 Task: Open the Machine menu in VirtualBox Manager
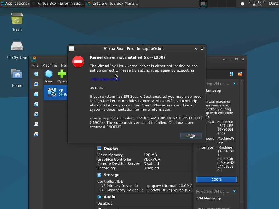tap(50, 65)
